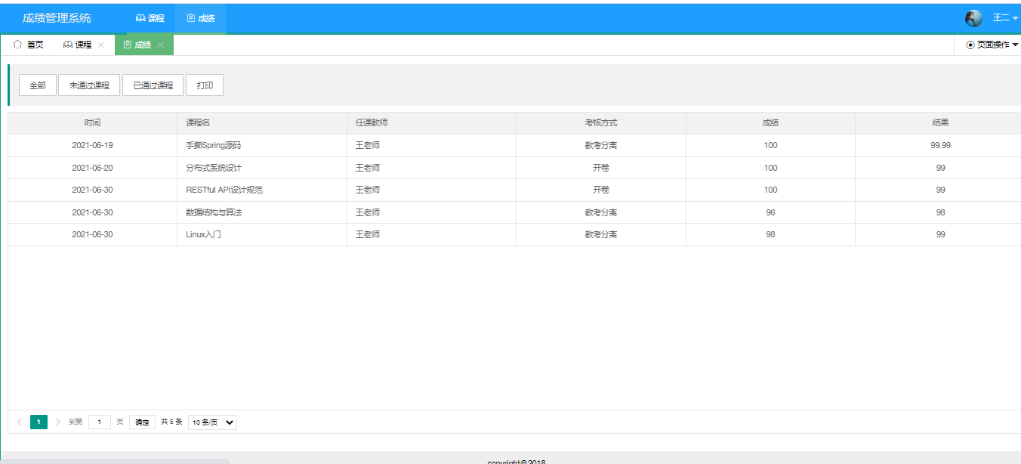
Task: Close the 成绩 tab
Action: pyautogui.click(x=160, y=45)
